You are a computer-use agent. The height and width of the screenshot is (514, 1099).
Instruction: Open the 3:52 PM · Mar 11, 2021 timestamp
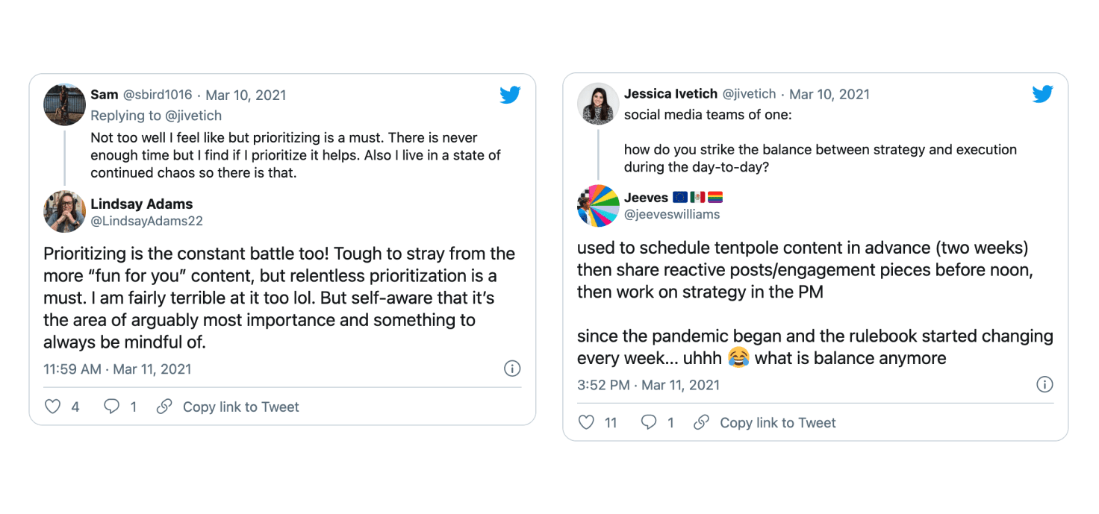[648, 384]
